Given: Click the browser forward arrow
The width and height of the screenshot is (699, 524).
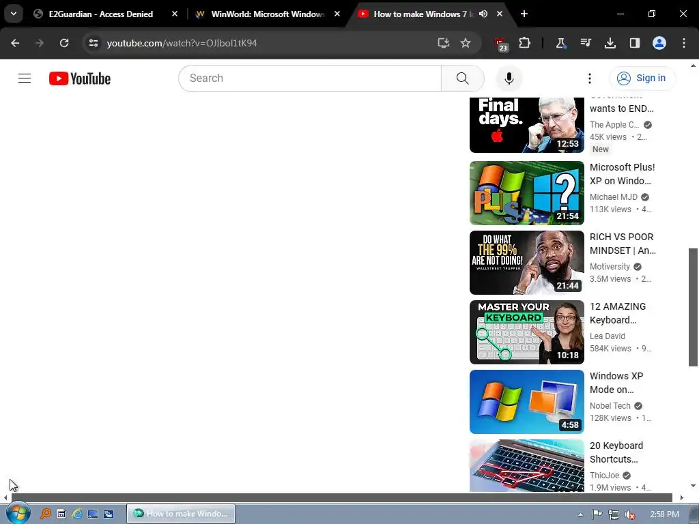Looking at the screenshot, I should point(40,43).
